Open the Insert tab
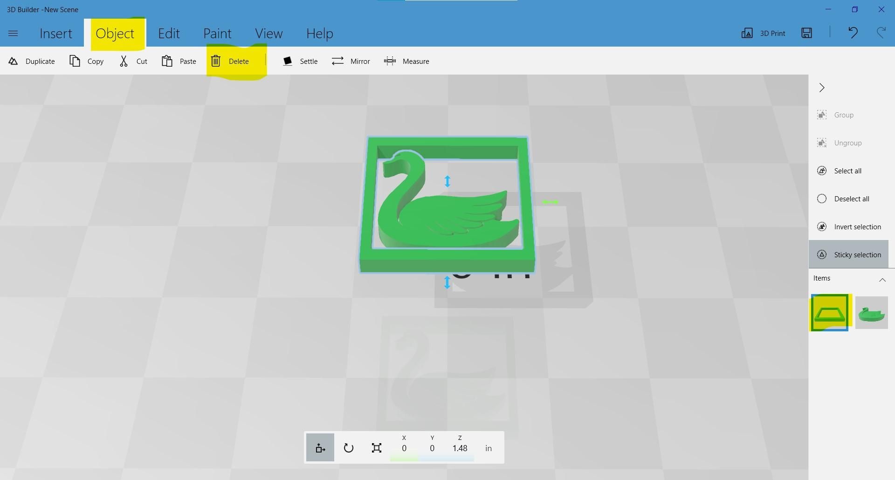Viewport: 895px width, 480px height. pyautogui.click(x=56, y=34)
